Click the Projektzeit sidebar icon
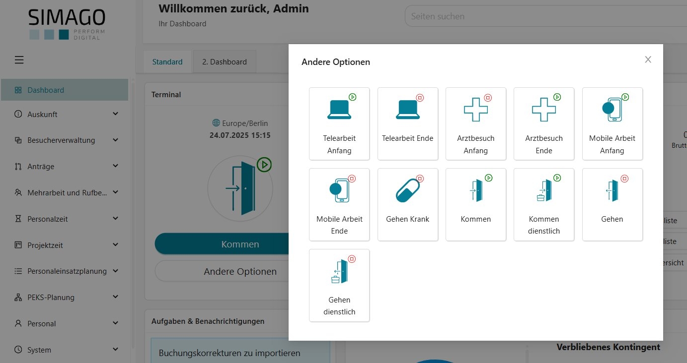The width and height of the screenshot is (687, 363). click(18, 245)
